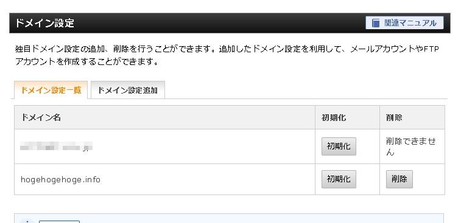
Task: Click the description paragraph mentioning FTP
Action: point(227,55)
